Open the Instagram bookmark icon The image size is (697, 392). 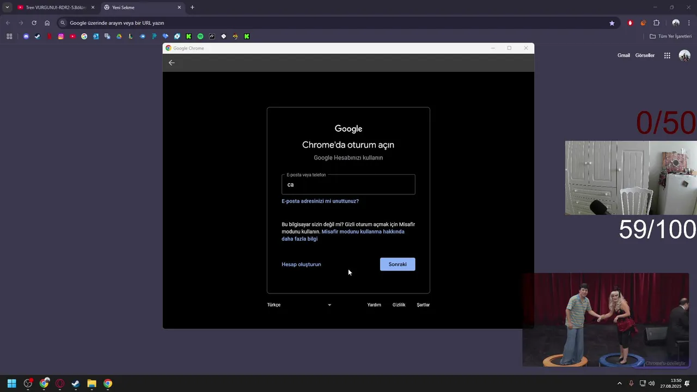click(61, 36)
